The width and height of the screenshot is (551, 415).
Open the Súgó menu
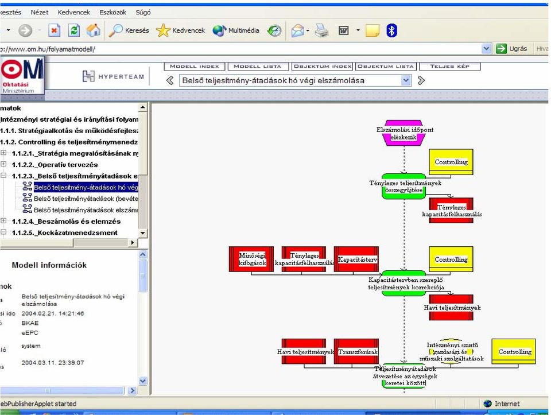coord(143,12)
